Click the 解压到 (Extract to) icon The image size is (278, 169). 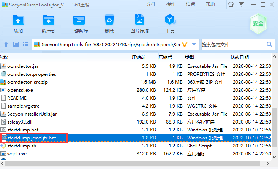point(48,20)
